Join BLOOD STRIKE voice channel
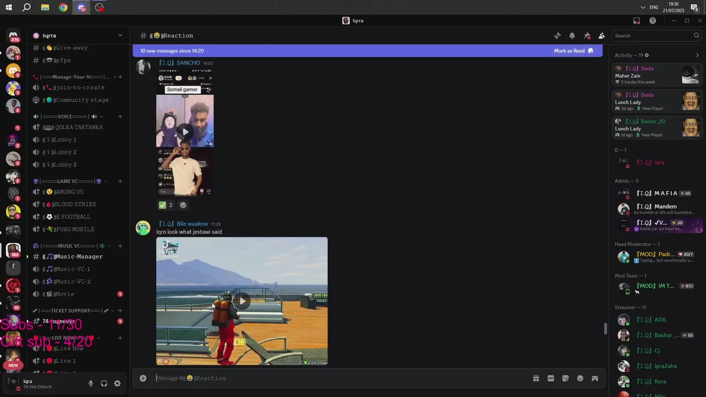This screenshot has height=397, width=706. (78, 205)
